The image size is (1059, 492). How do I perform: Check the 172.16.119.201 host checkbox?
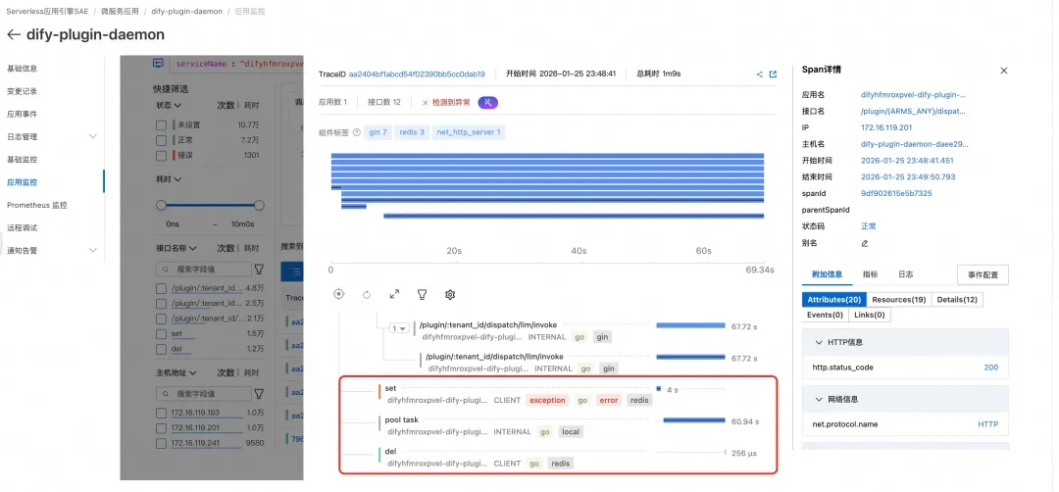[x=161, y=428]
